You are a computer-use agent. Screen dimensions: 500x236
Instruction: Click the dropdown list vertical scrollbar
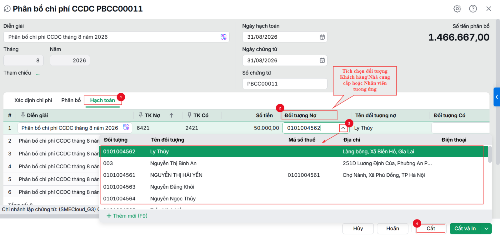pos(490,155)
